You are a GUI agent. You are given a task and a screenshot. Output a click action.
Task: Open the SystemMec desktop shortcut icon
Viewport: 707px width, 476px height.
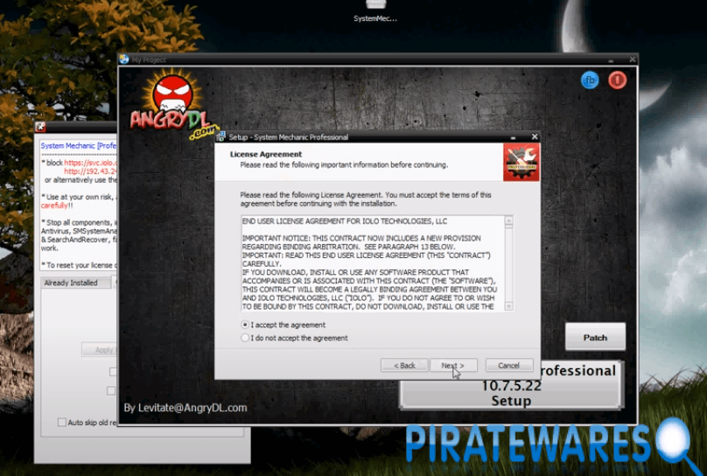pyautogui.click(x=375, y=6)
